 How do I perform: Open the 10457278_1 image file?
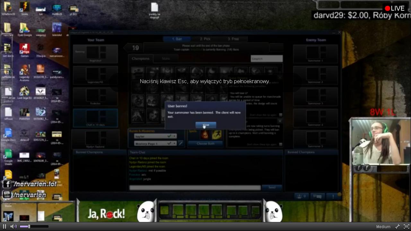point(41,135)
